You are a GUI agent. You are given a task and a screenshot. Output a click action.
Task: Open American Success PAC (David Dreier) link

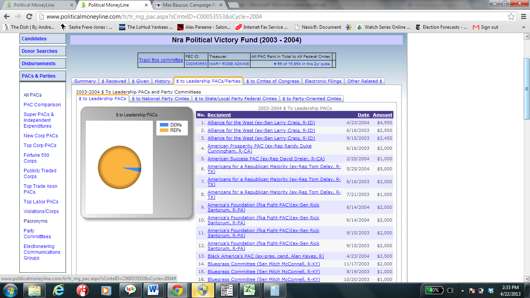(x=266, y=159)
